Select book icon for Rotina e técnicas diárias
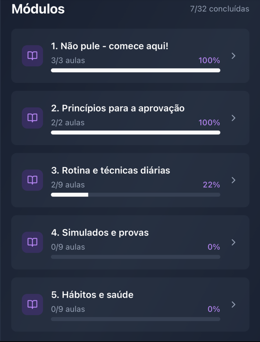260x342 pixels. [x=32, y=180]
